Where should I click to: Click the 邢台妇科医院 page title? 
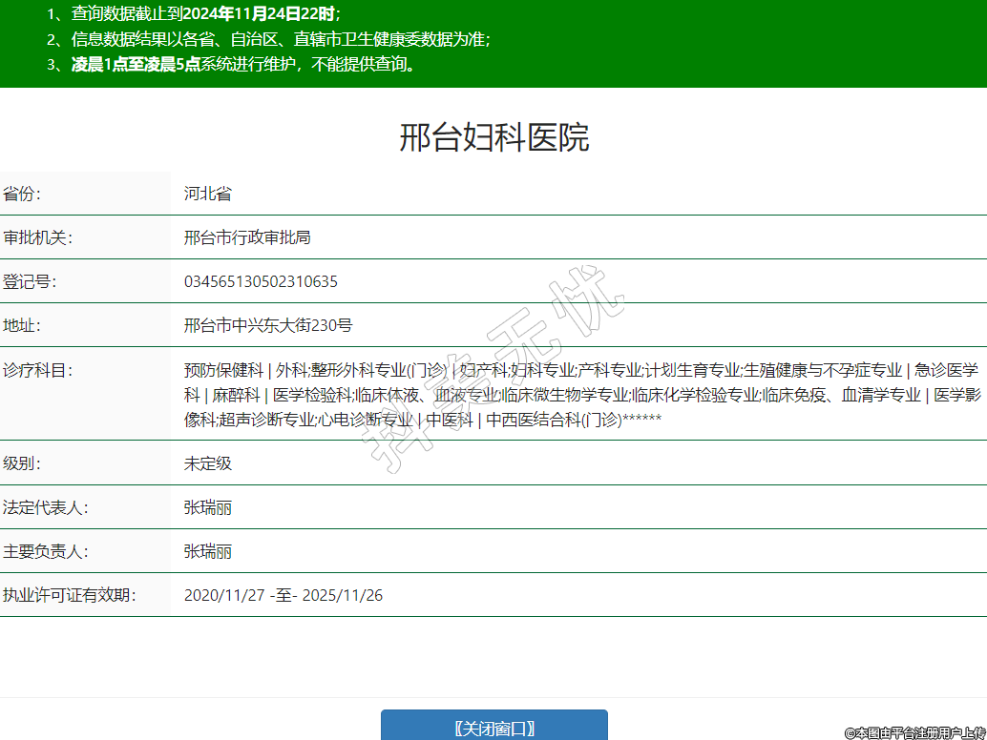[493, 138]
